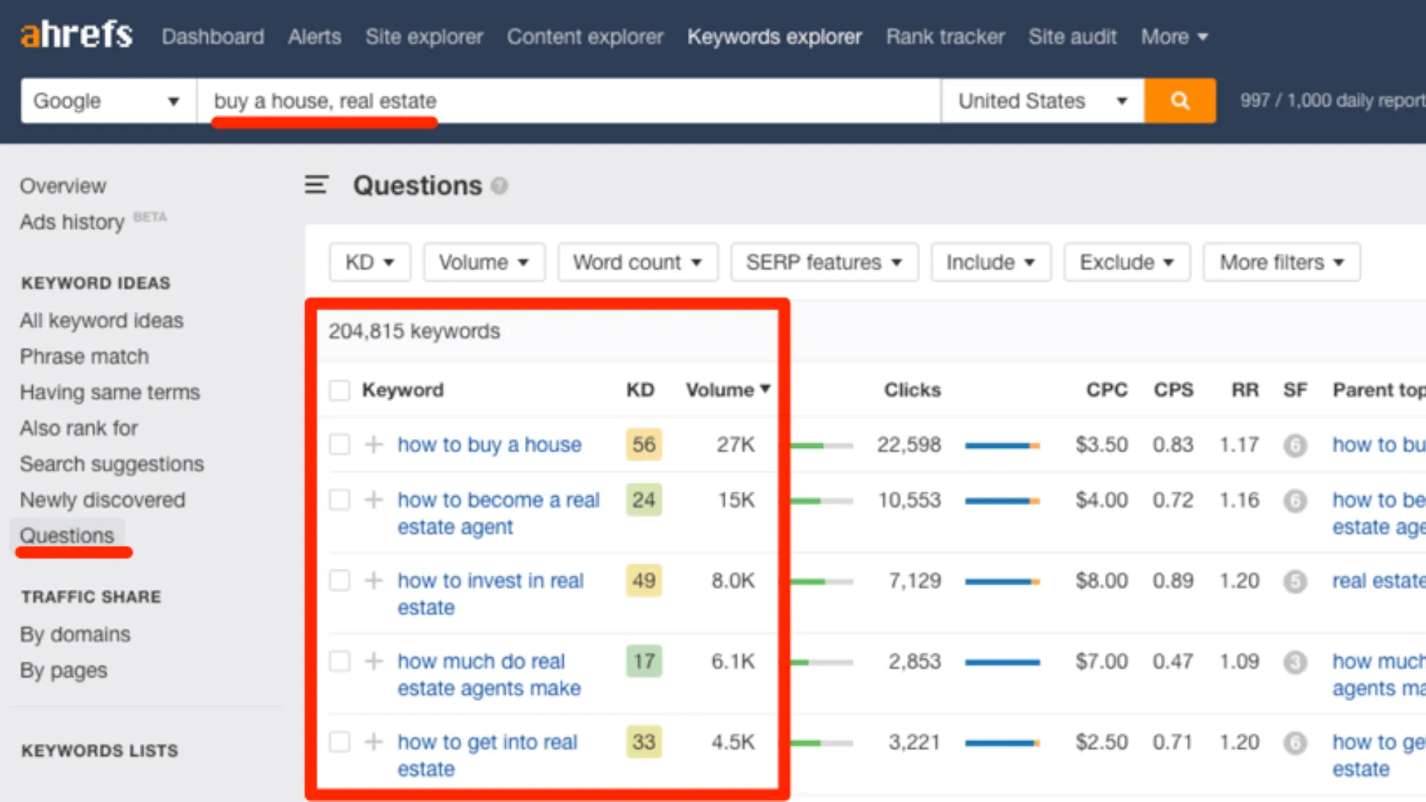Open the More filters dropdown
1426x802 pixels.
tap(1282, 262)
